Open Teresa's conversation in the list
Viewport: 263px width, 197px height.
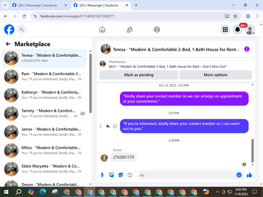pos(44,58)
